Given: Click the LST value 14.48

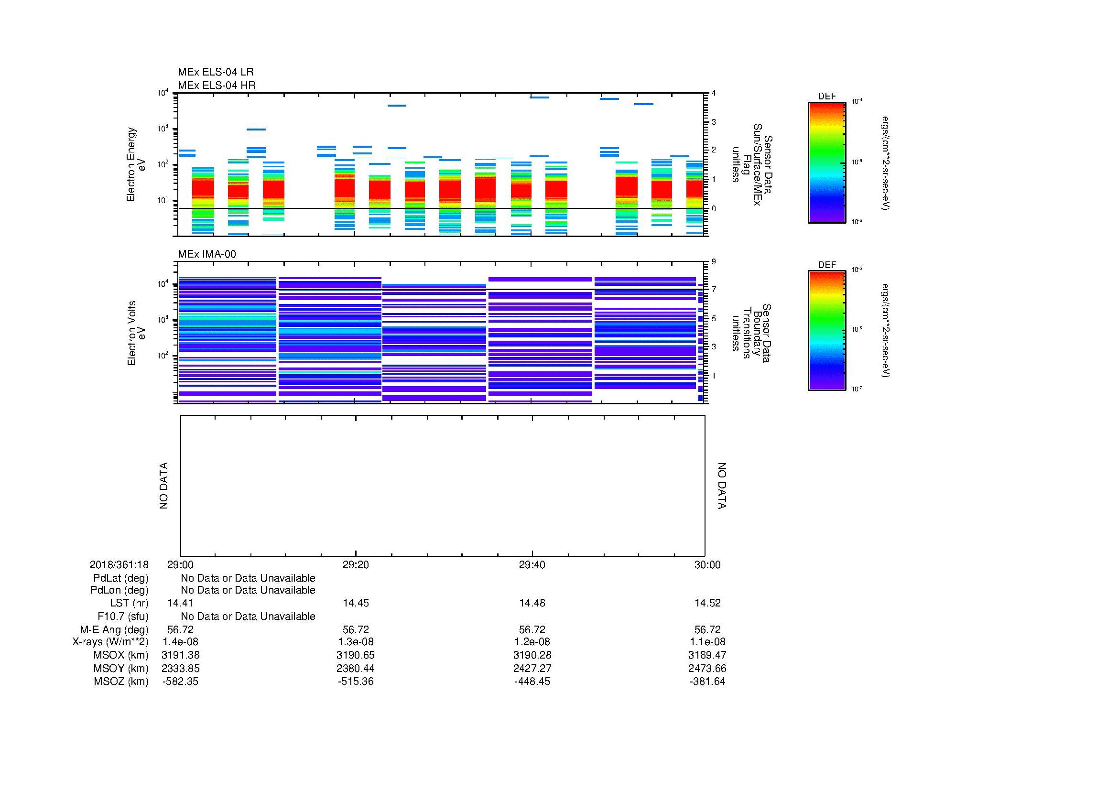Looking at the screenshot, I should click(x=532, y=603).
